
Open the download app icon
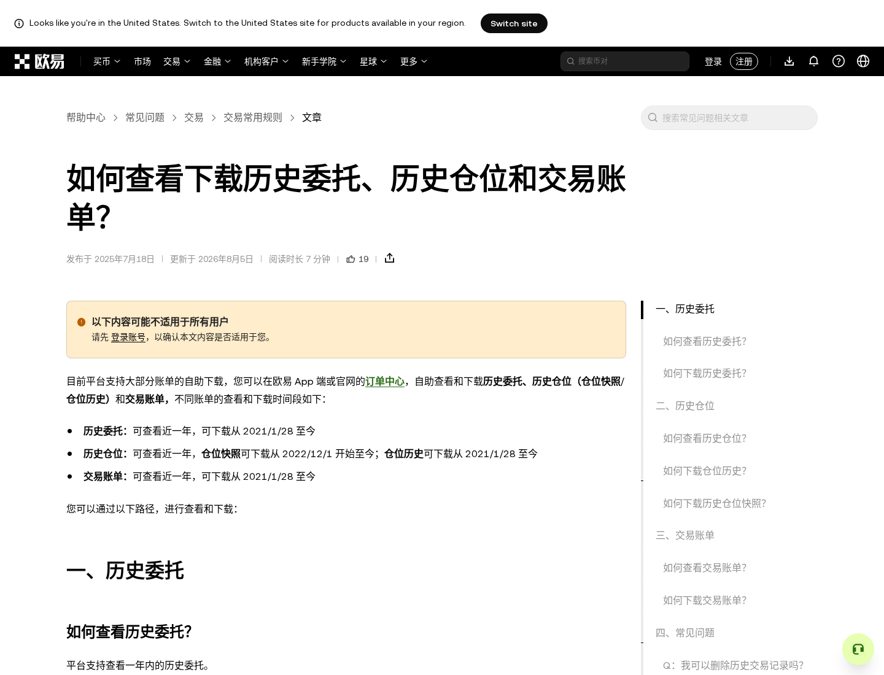789,61
